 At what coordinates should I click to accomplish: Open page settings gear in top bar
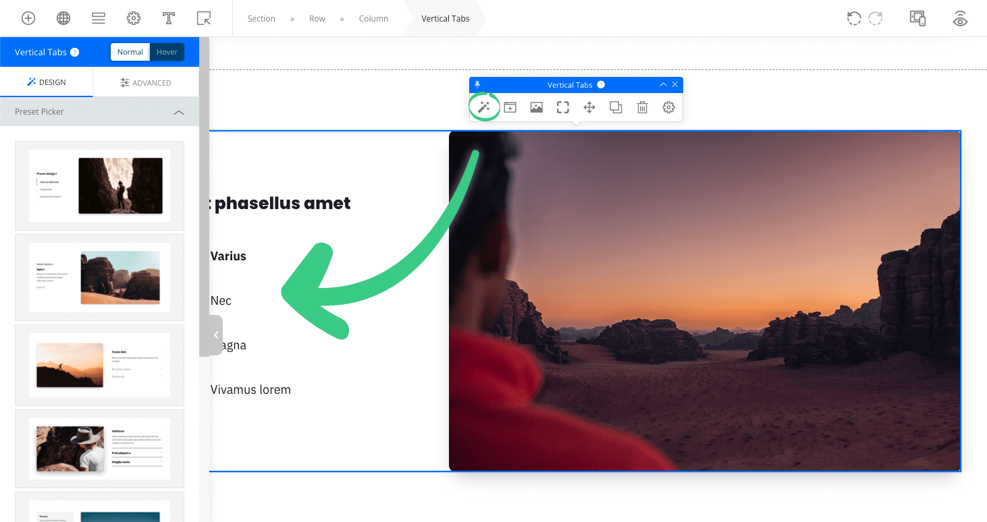tap(134, 18)
